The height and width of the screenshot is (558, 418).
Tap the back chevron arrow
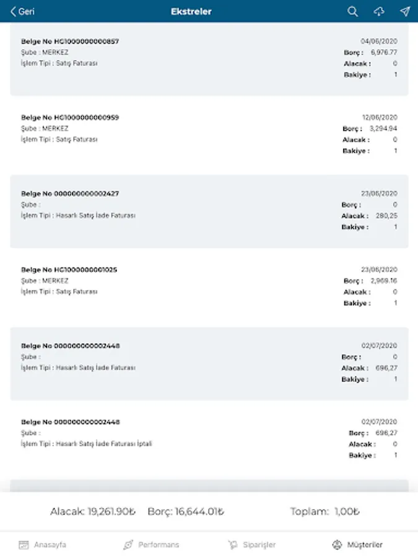[x=13, y=12]
